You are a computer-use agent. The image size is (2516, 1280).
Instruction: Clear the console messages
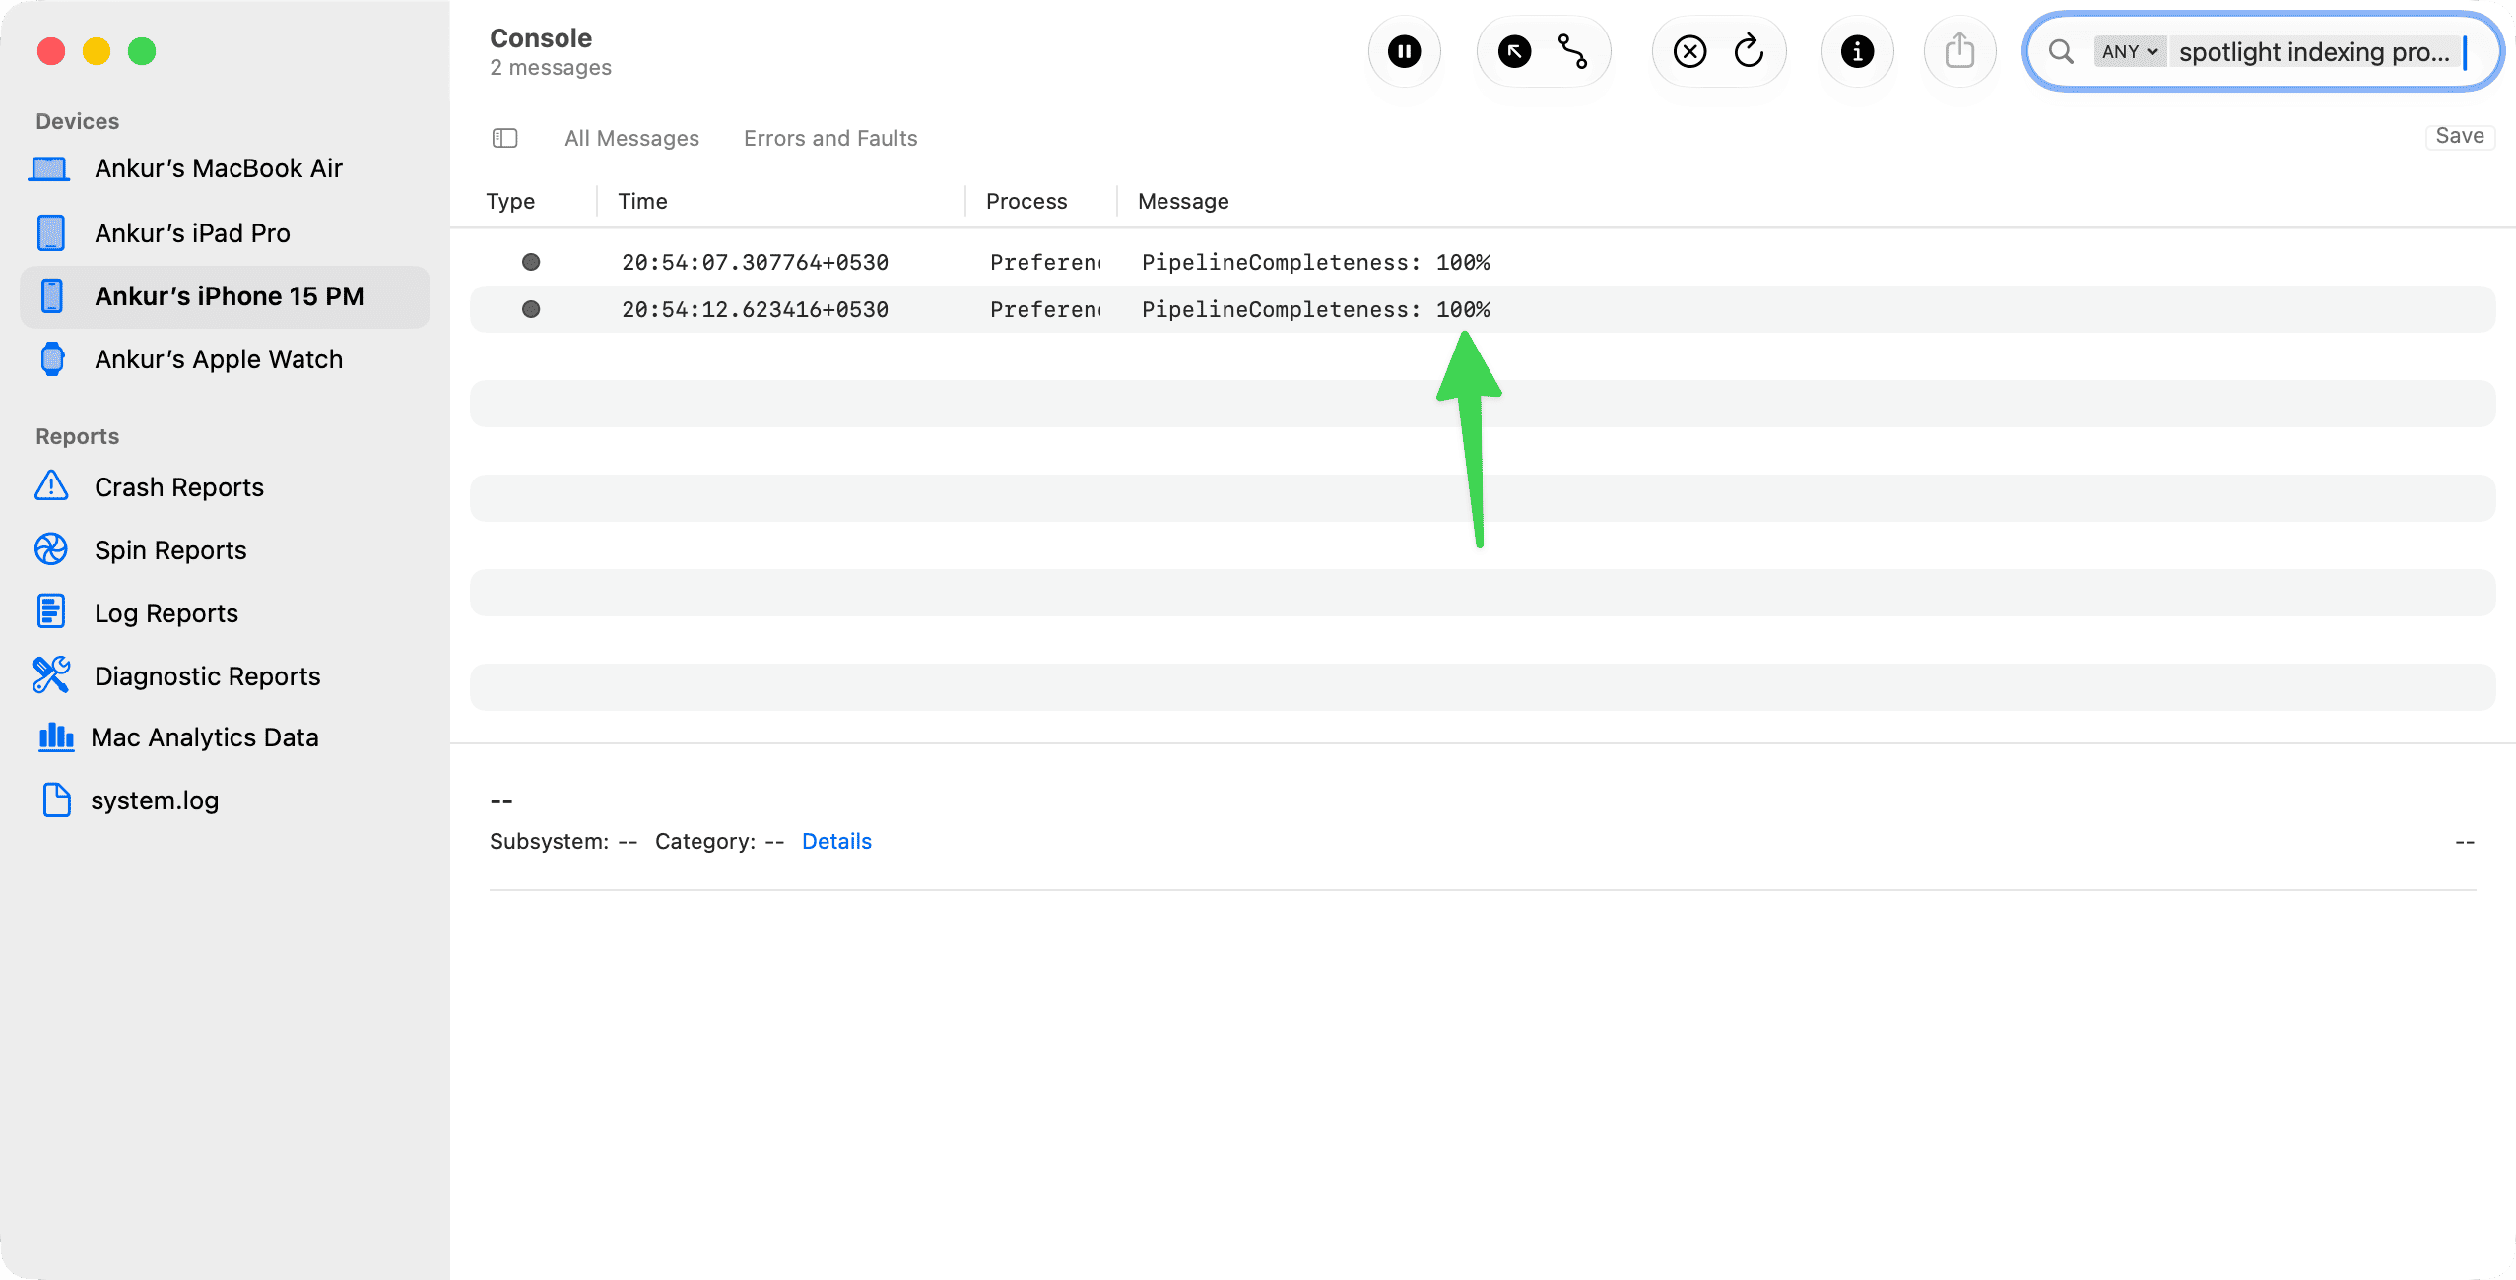coord(1689,51)
